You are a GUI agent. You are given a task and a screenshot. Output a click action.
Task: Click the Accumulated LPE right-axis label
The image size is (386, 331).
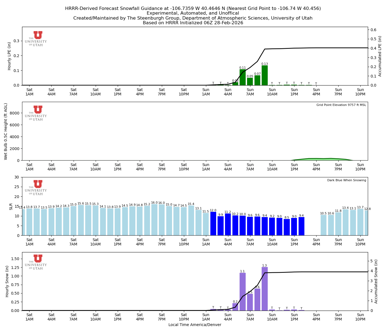point(380,55)
